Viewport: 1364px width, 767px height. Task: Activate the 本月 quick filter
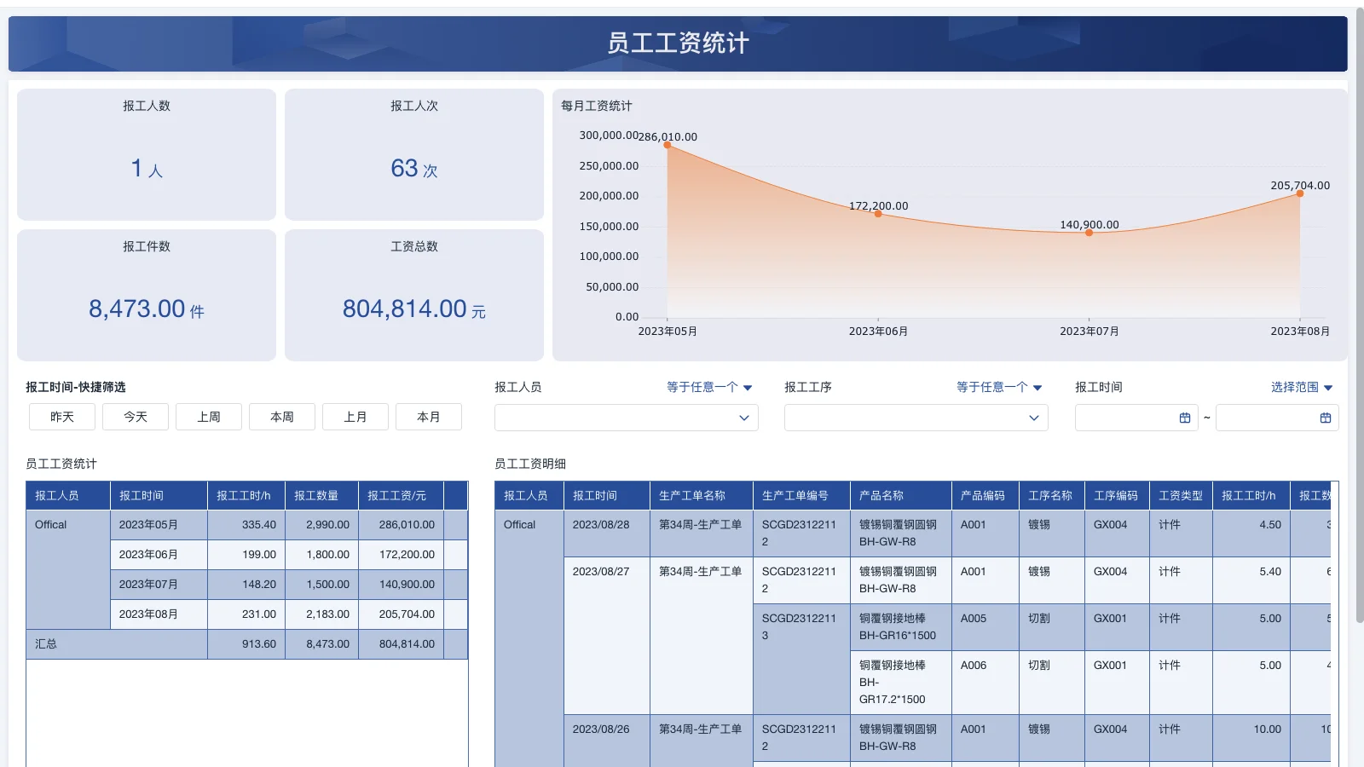pos(429,417)
